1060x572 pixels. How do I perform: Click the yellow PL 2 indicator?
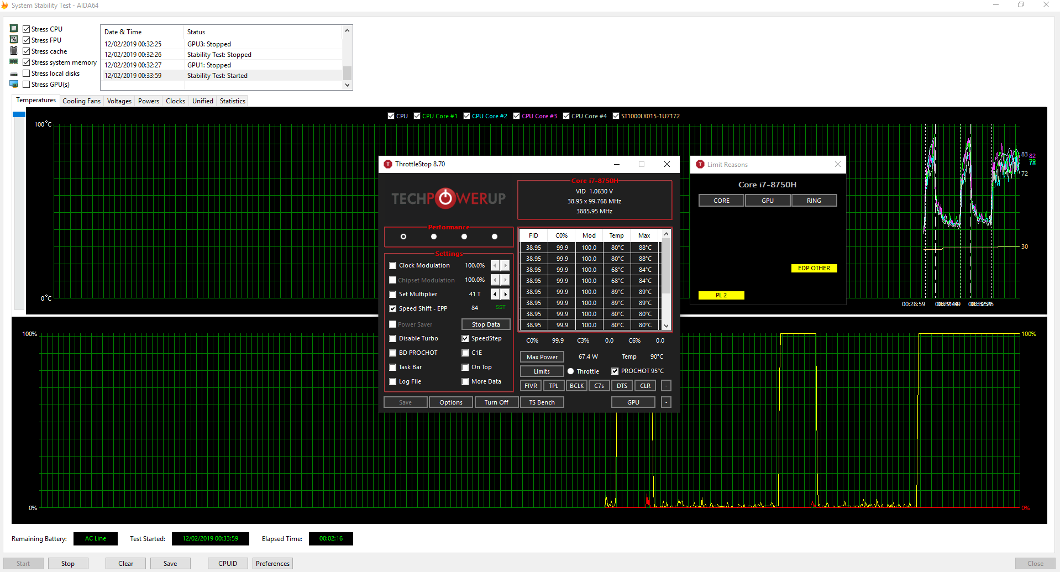coord(721,295)
